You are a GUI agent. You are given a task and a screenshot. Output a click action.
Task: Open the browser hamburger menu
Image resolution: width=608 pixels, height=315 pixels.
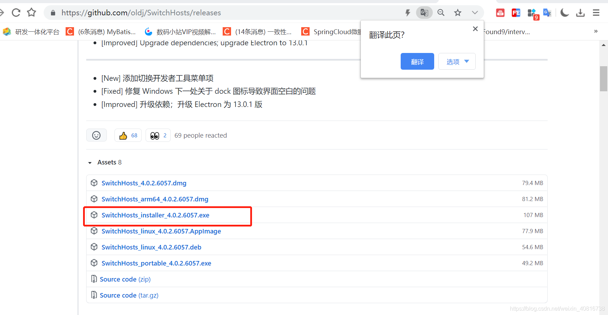coord(596,13)
